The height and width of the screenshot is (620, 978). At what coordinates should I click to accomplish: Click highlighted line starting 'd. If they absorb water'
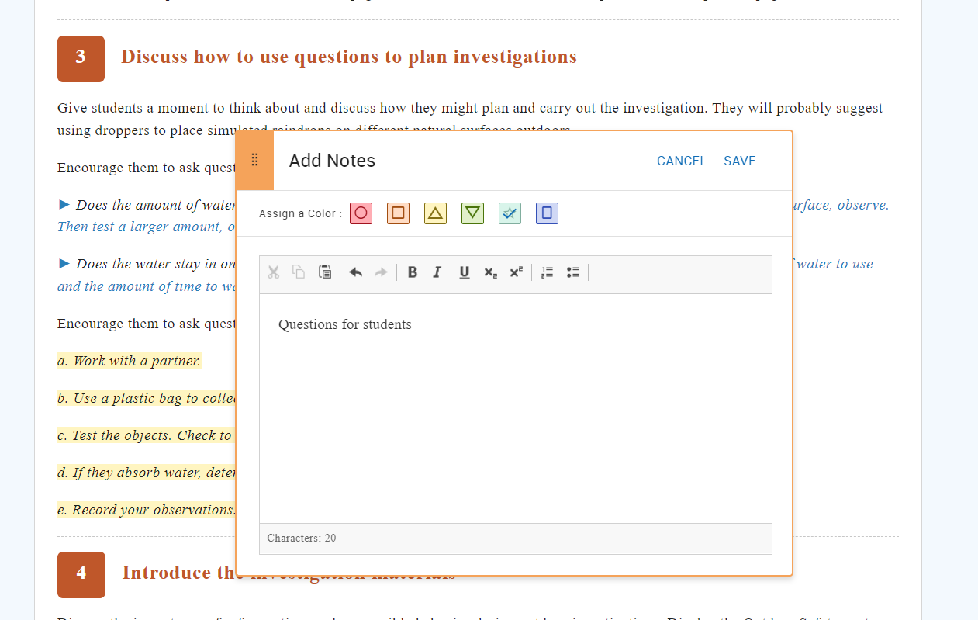(x=147, y=473)
